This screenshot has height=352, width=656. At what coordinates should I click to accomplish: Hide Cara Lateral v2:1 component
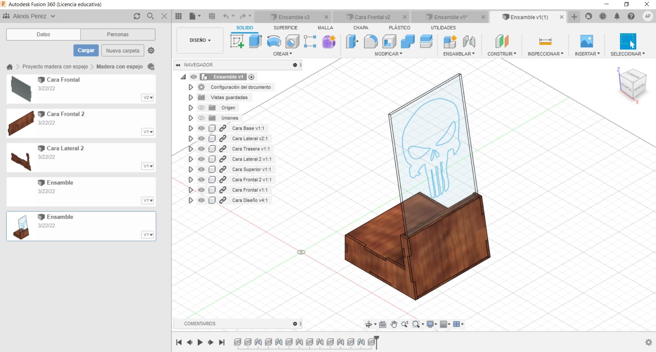pos(201,138)
